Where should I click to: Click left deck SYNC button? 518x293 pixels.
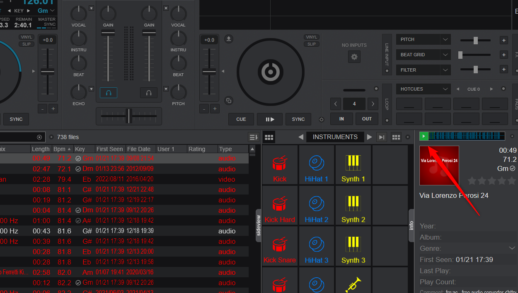(x=16, y=119)
